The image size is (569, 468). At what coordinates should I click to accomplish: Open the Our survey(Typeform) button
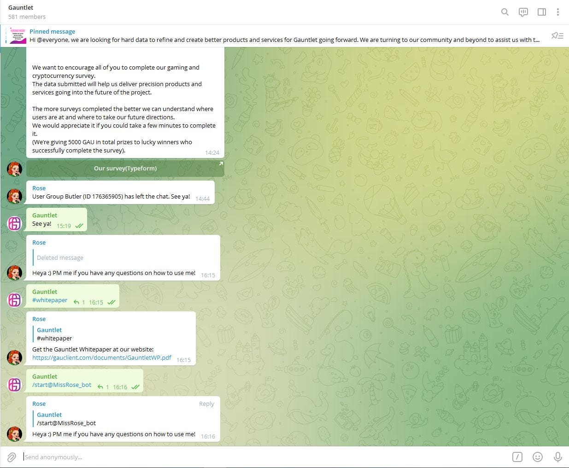(x=125, y=169)
